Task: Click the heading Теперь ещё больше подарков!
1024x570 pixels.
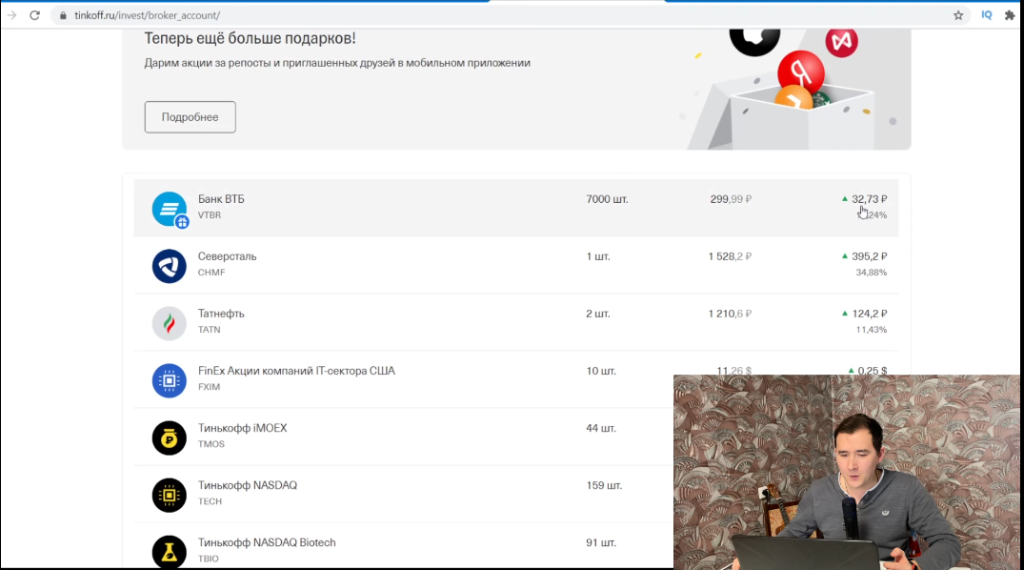Action: tap(250, 38)
